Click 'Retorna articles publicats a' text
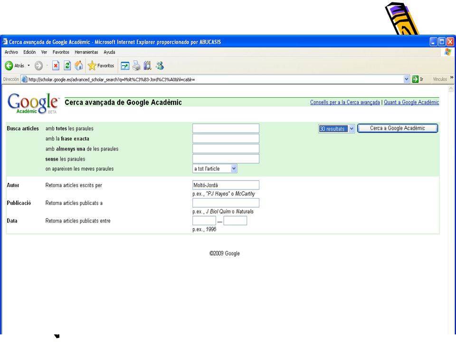The width and height of the screenshot is (456, 342). pos(74,203)
